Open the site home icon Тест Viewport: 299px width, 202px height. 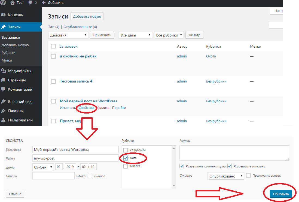(13, 3)
